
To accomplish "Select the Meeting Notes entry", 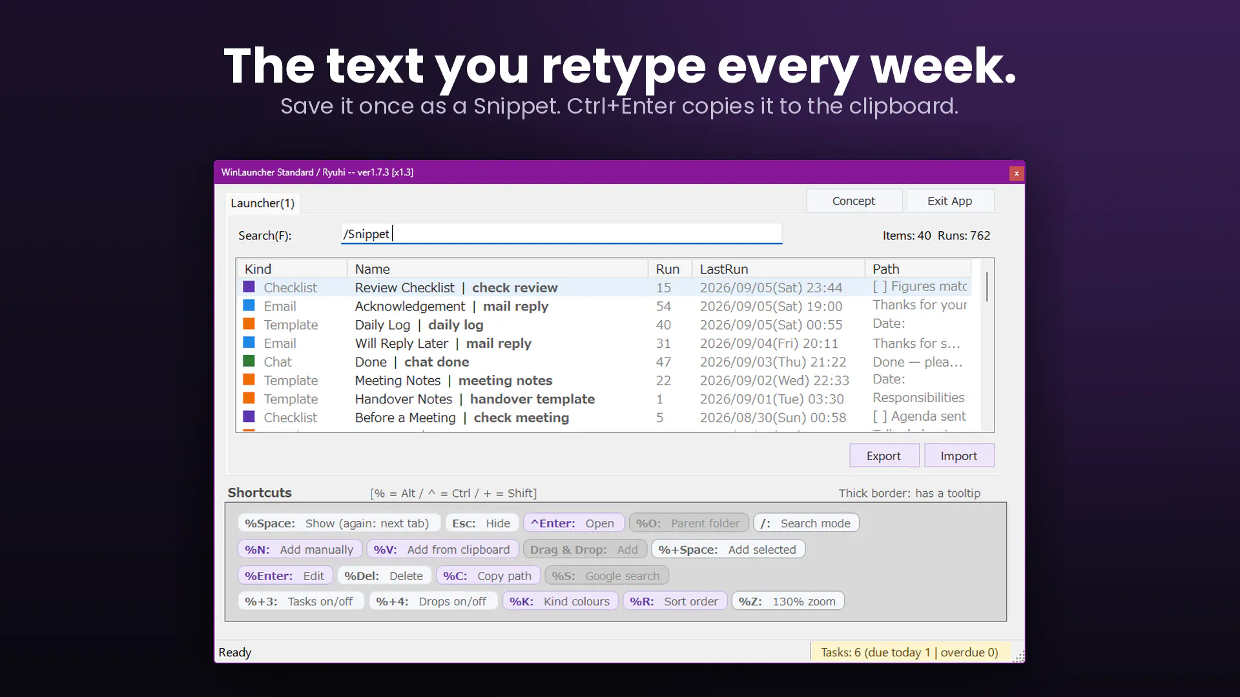I will pos(453,381).
